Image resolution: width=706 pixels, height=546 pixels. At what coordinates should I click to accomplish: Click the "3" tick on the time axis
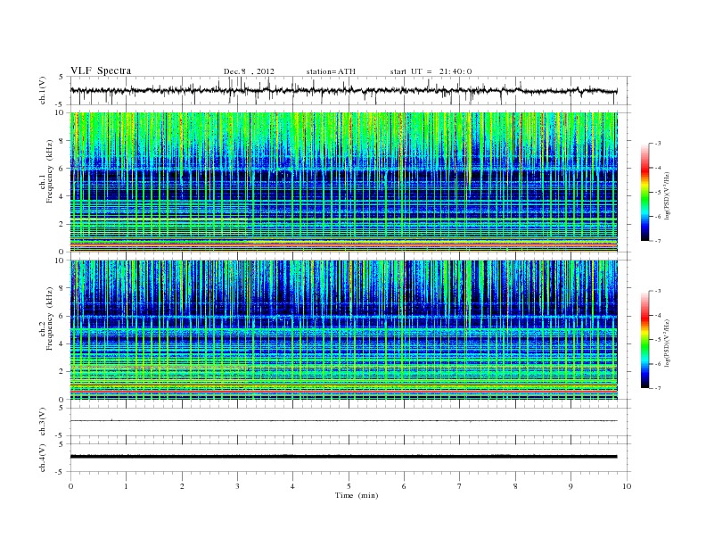(237, 486)
